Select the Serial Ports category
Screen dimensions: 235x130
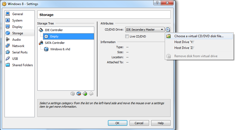pos(20,52)
